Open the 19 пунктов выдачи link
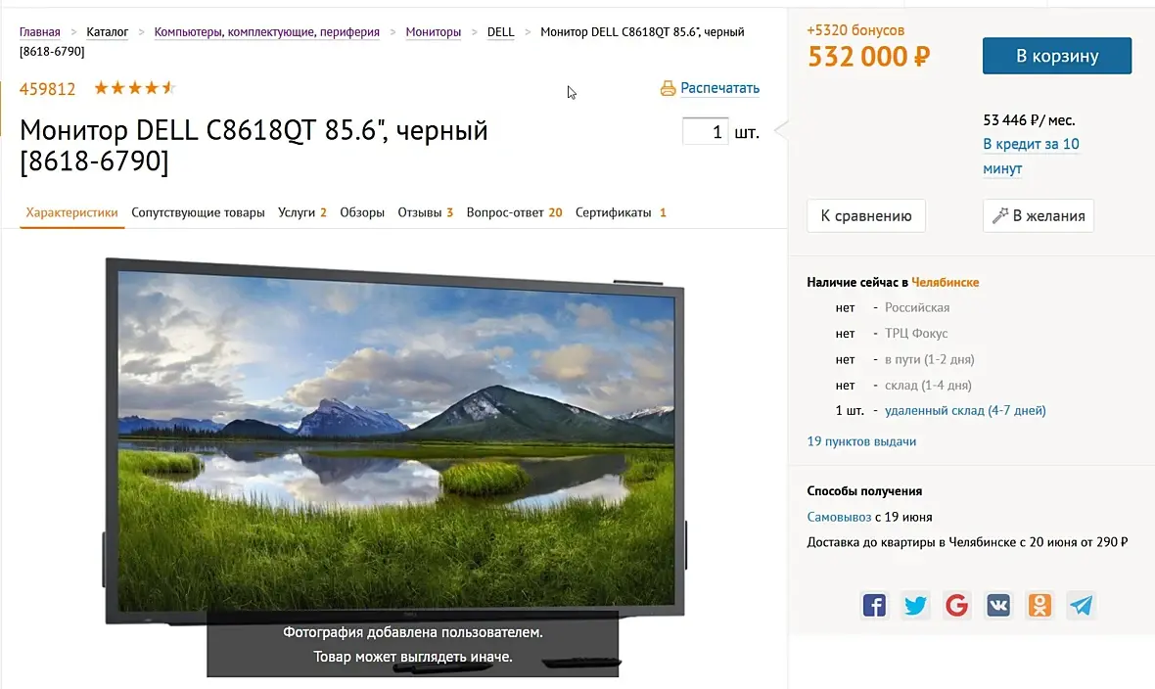 [861, 441]
